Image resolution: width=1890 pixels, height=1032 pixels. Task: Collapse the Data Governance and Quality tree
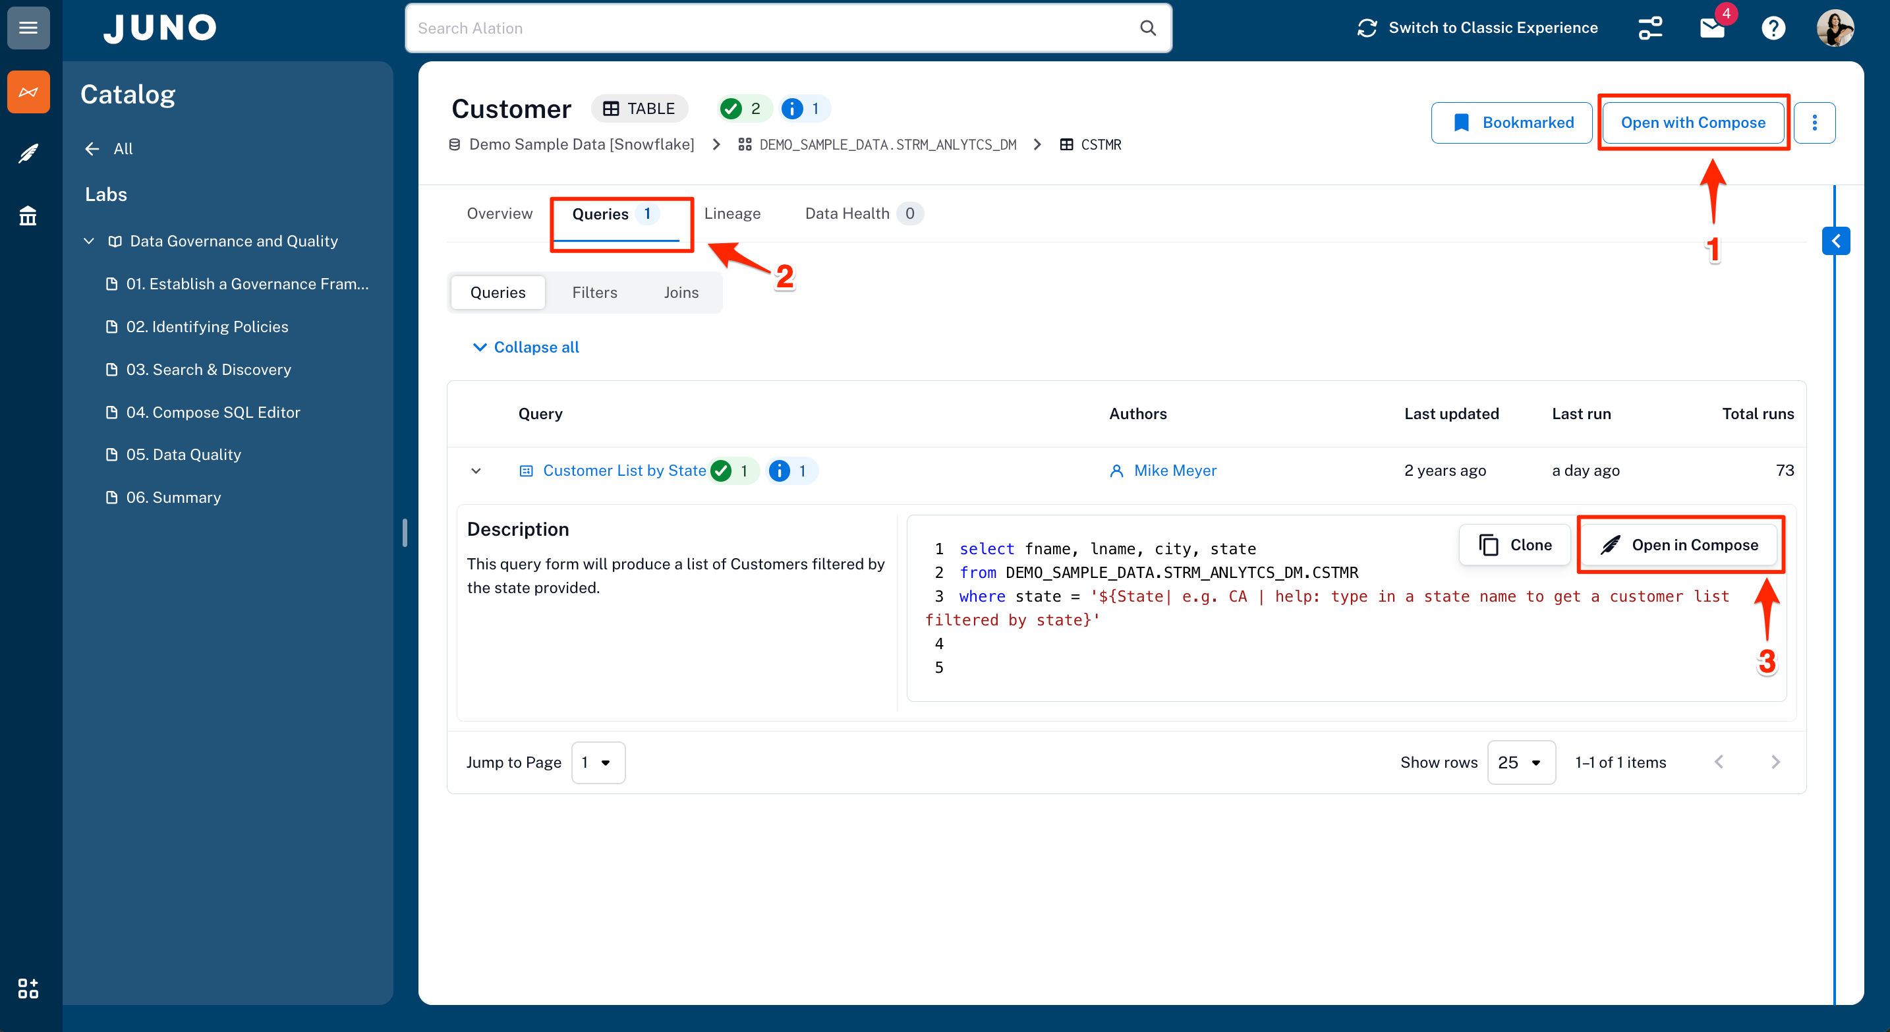89,241
